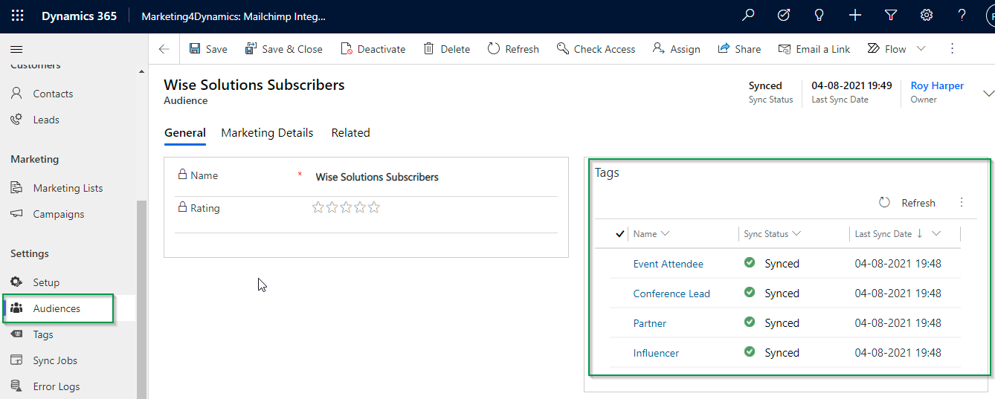This screenshot has height=399, width=995.
Task: Click the plus icon for quick create
Action: click(855, 15)
